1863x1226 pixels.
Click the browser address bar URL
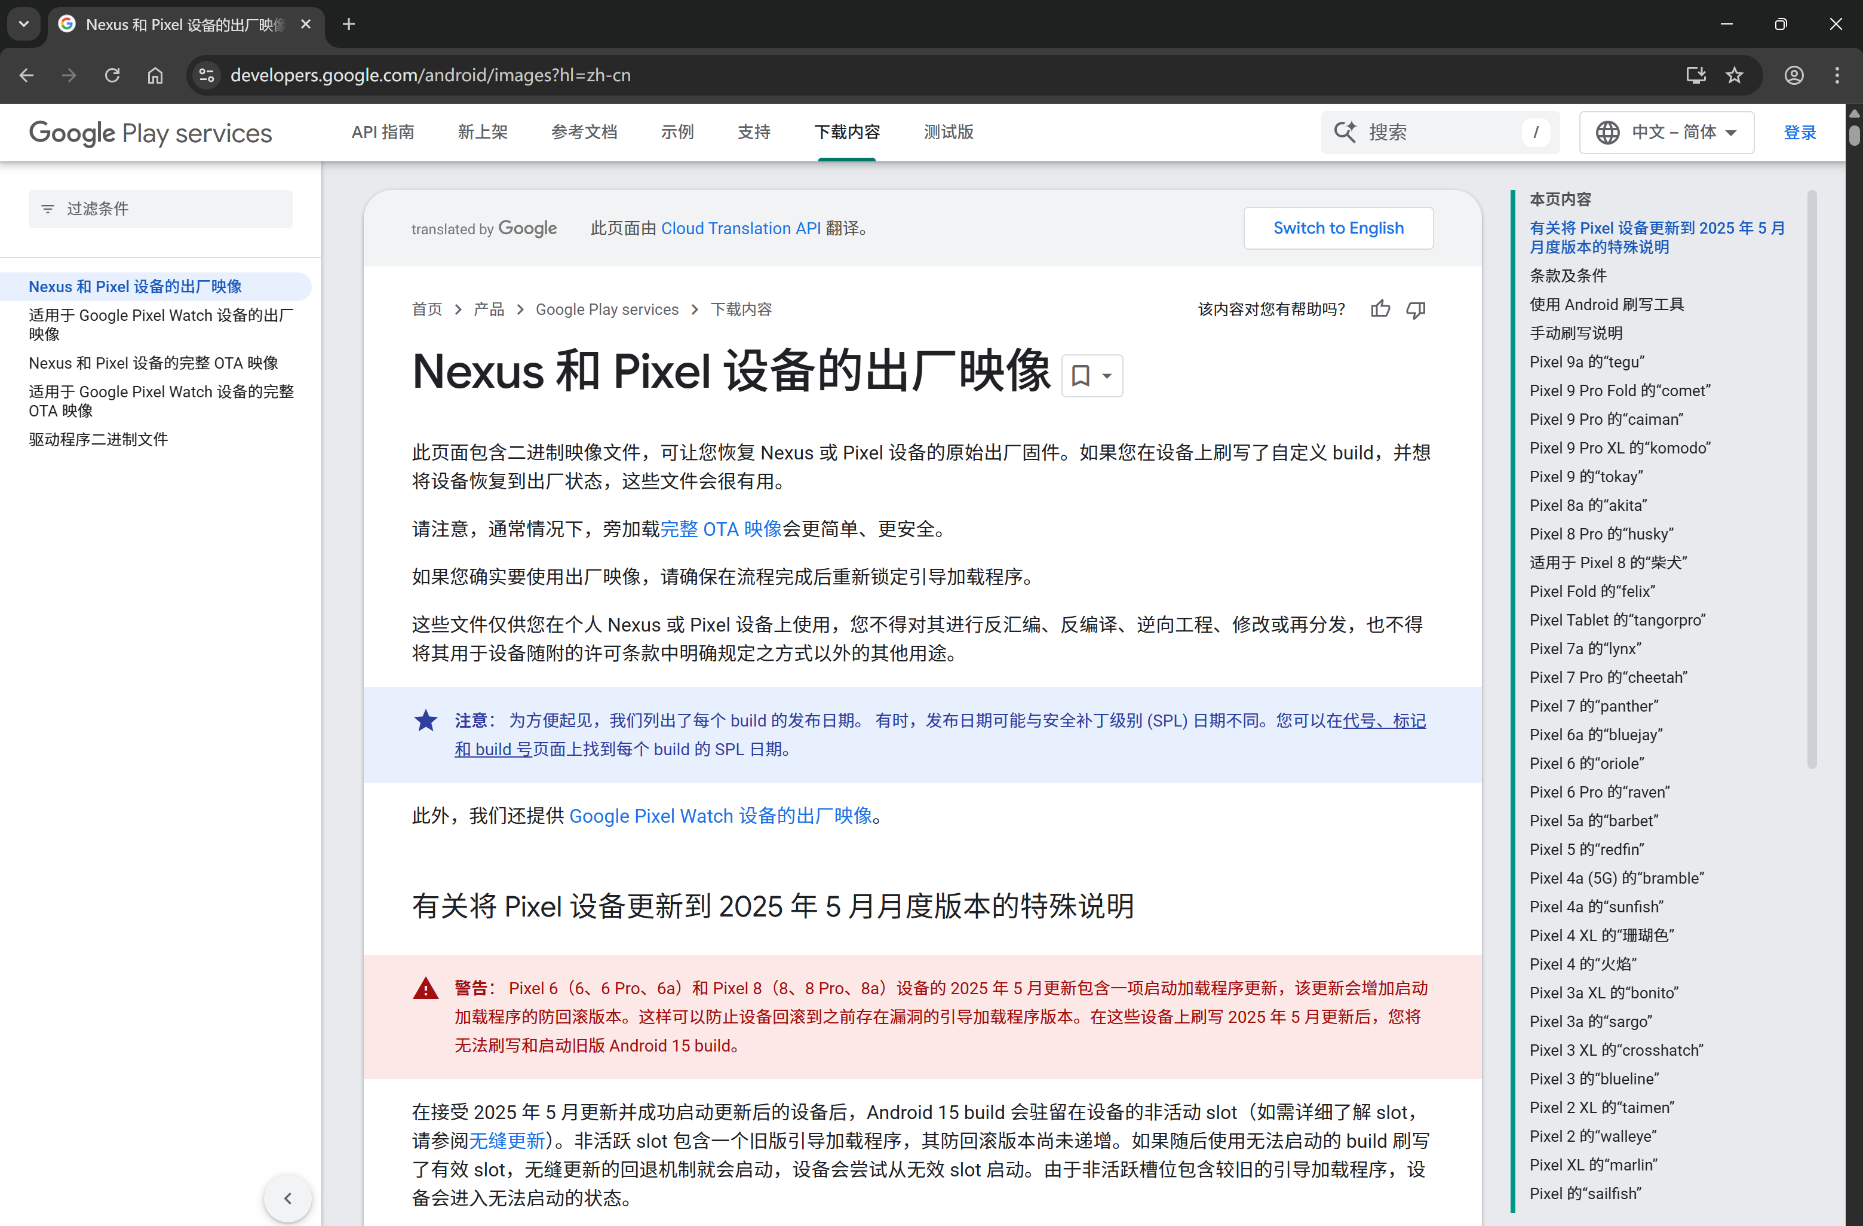click(429, 75)
